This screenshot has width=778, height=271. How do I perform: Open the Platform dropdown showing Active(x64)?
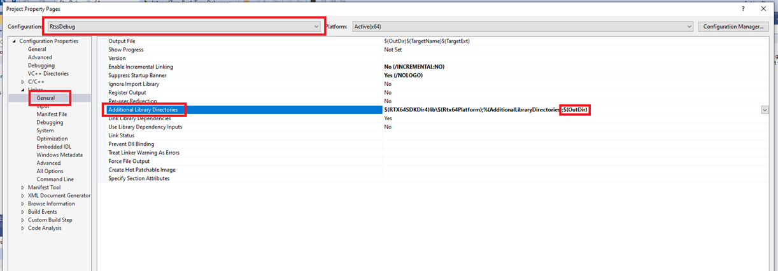(688, 27)
